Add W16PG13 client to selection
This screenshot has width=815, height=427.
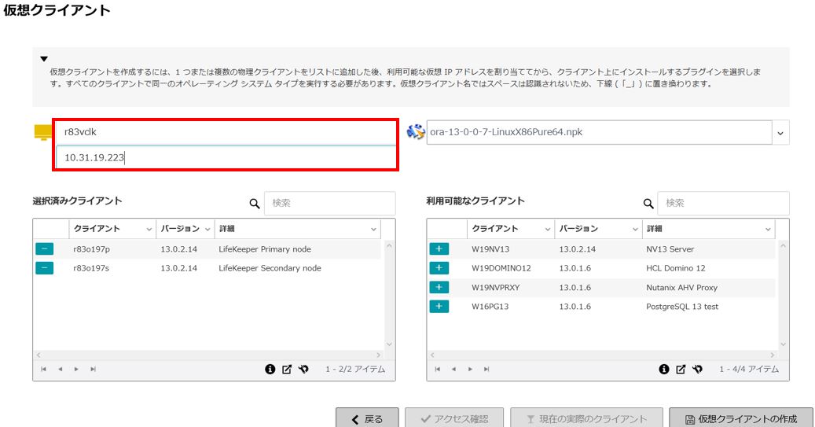point(439,307)
